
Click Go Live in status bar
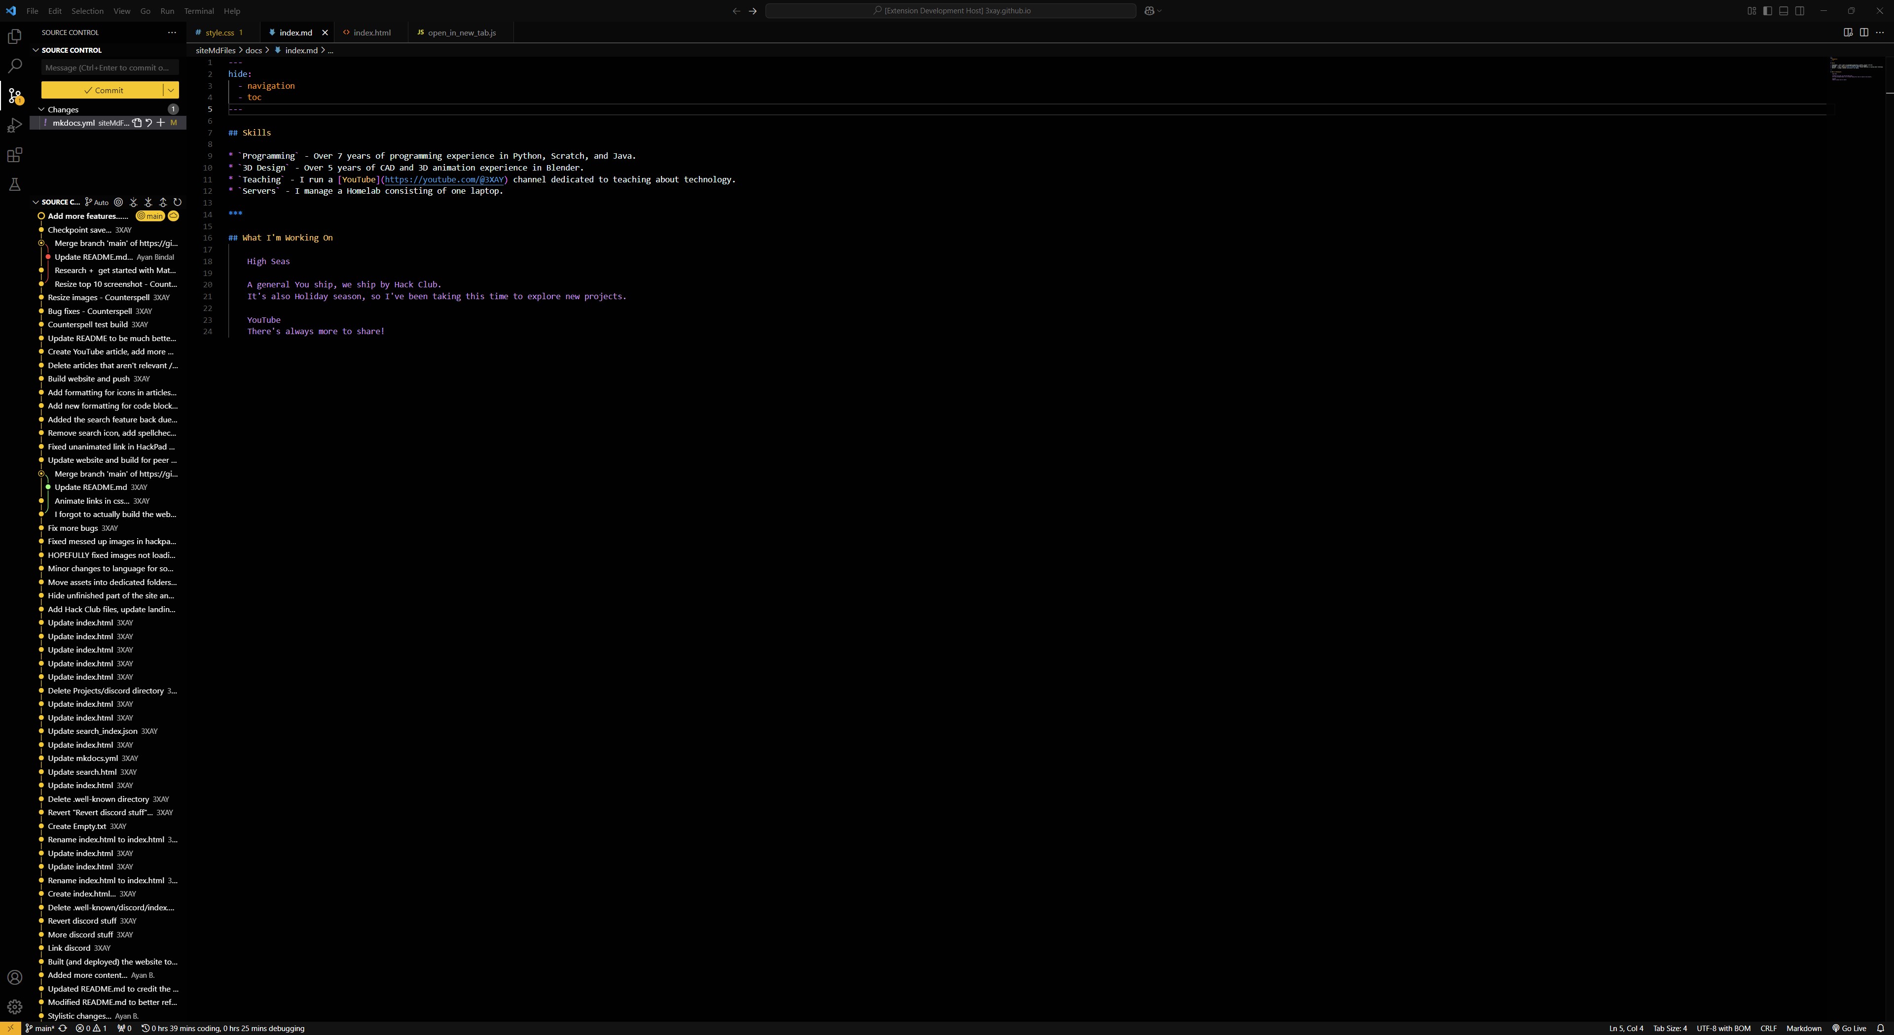[1849, 1029]
